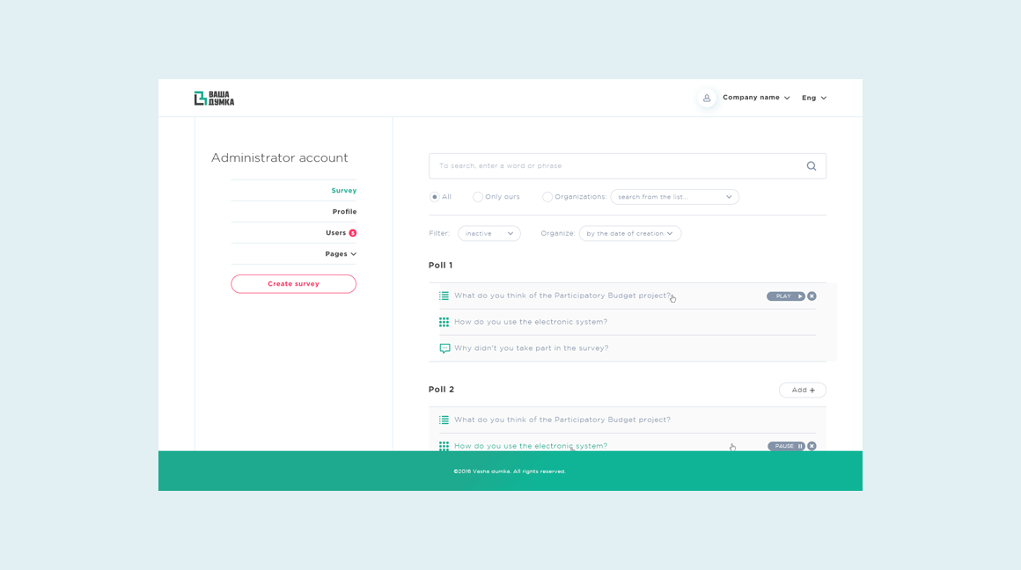Screen dimensions: 1021x570
Task: Click the list icon in Poll 1 first question
Action: coord(444,296)
